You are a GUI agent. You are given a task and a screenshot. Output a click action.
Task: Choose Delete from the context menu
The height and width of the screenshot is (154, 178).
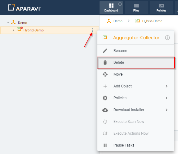pos(136,63)
